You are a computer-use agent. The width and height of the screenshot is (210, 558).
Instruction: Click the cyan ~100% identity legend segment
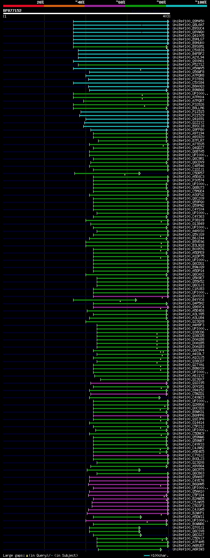point(186,6)
